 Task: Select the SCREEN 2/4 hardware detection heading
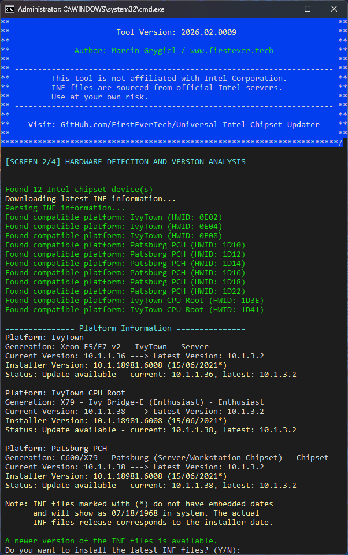pyautogui.click(x=125, y=162)
